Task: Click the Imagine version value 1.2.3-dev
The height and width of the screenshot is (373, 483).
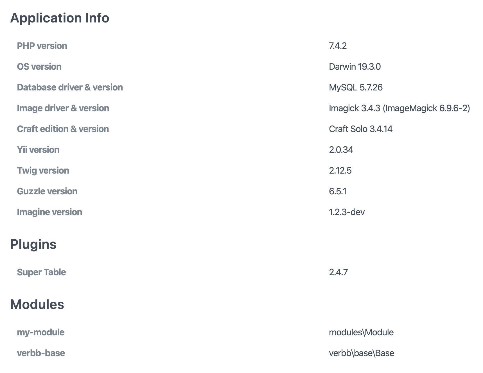Action: click(x=347, y=212)
